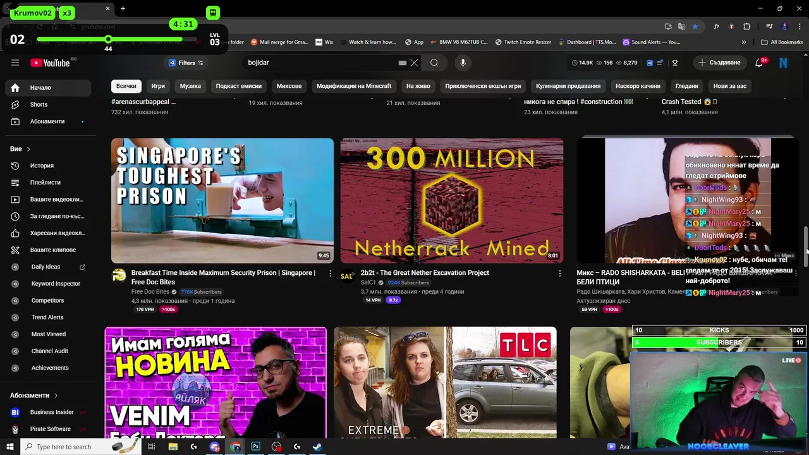
Task: Open the video options for Breakfast Time Inside Maximum Security Prison
Action: click(x=330, y=273)
